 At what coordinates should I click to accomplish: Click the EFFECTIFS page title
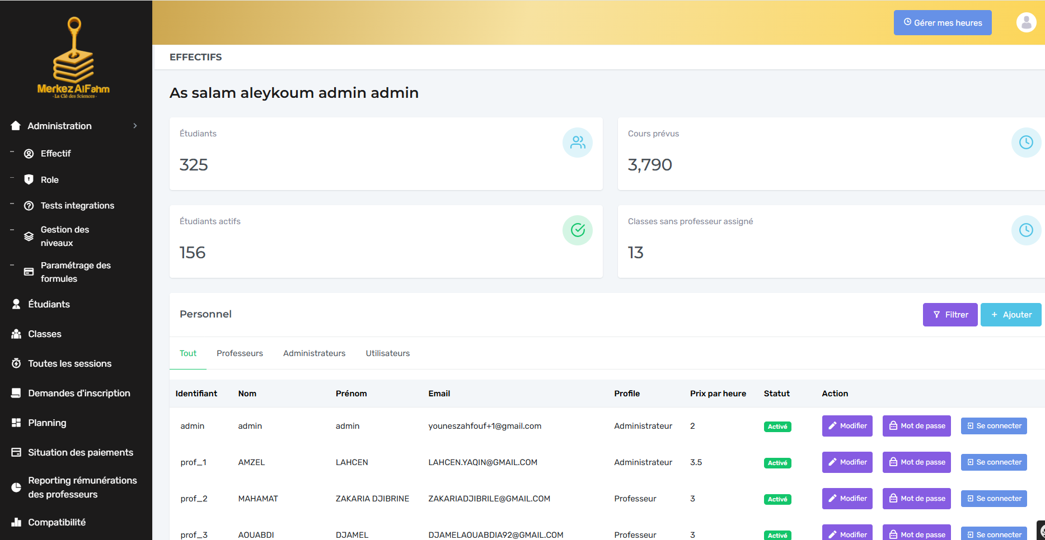pos(195,57)
